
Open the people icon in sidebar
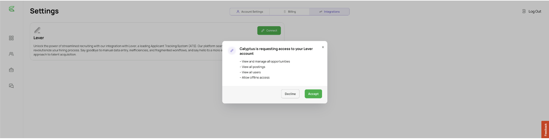(x=11, y=54)
